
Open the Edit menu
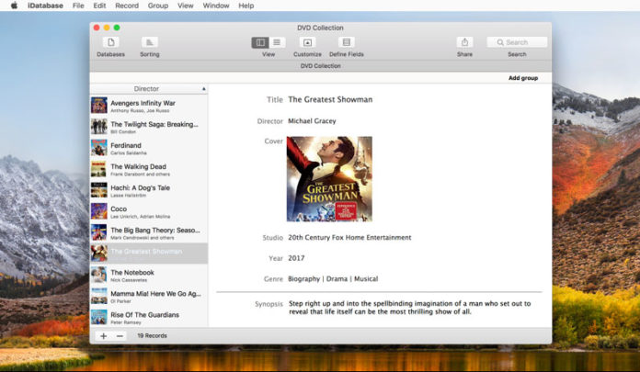click(x=99, y=6)
